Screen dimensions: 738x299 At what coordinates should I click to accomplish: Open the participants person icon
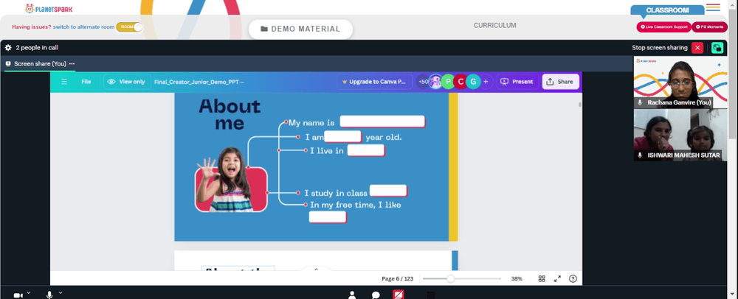coord(352,295)
